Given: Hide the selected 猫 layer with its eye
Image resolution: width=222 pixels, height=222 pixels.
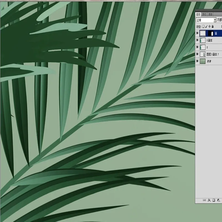Looking at the screenshot, I should (x=197, y=33).
